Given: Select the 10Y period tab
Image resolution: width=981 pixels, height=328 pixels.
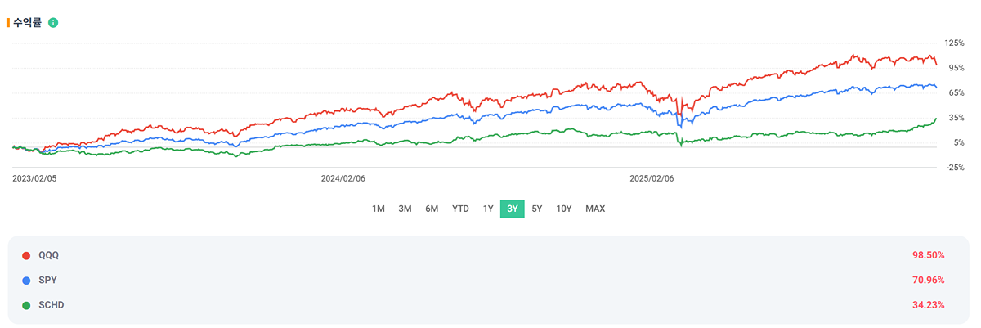Looking at the screenshot, I should pos(564,209).
